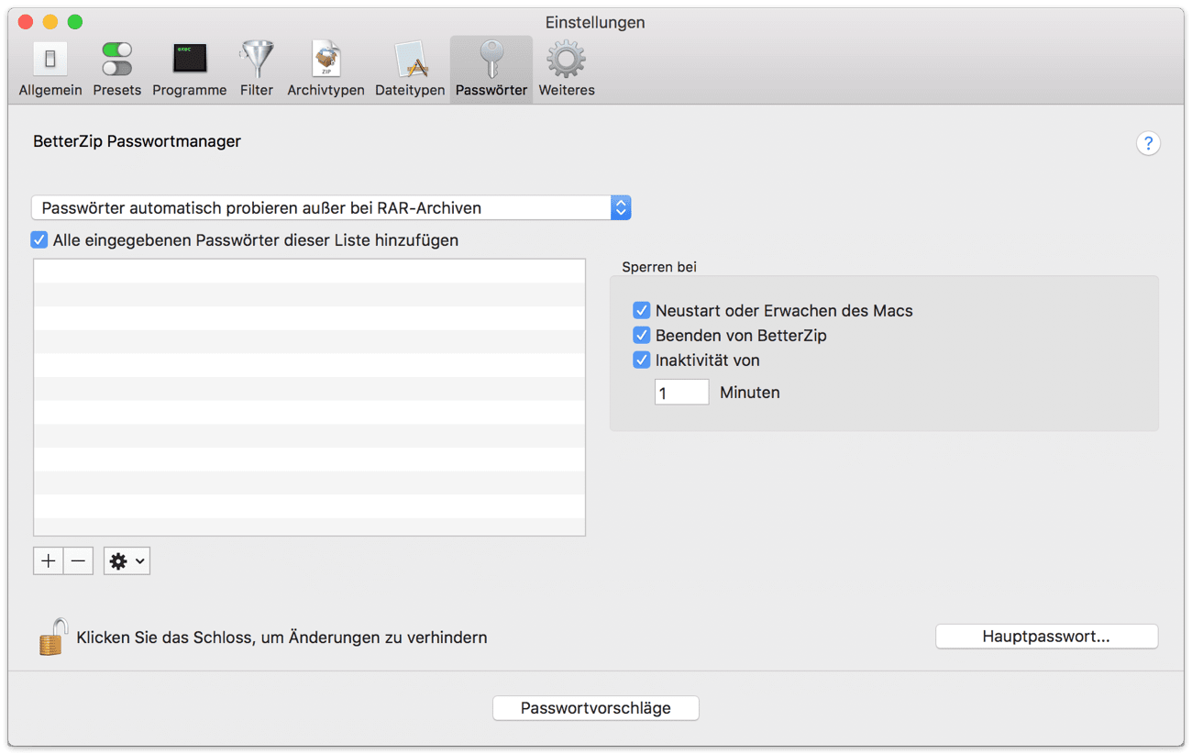Click the padlock to prevent changes

tap(53, 636)
